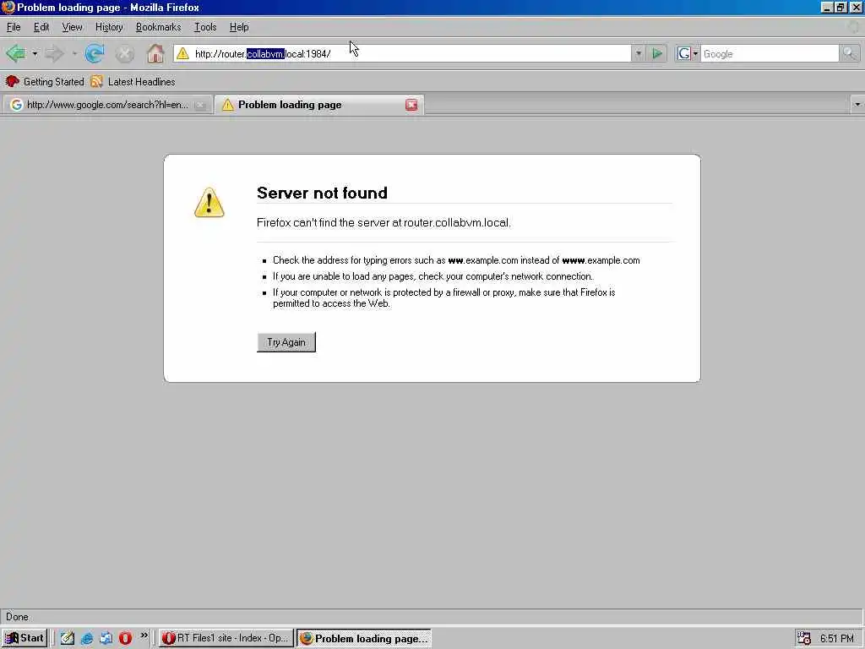Click the search magnifier button

pyautogui.click(x=849, y=53)
